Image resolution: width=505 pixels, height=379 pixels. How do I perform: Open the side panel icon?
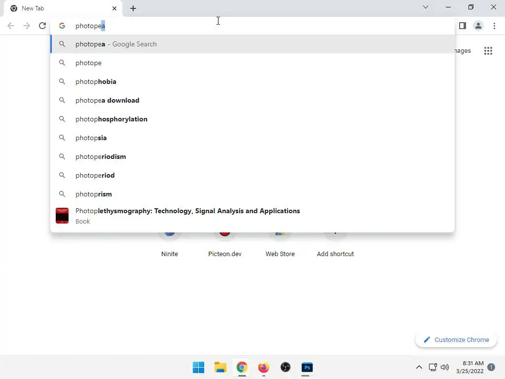pyautogui.click(x=463, y=26)
